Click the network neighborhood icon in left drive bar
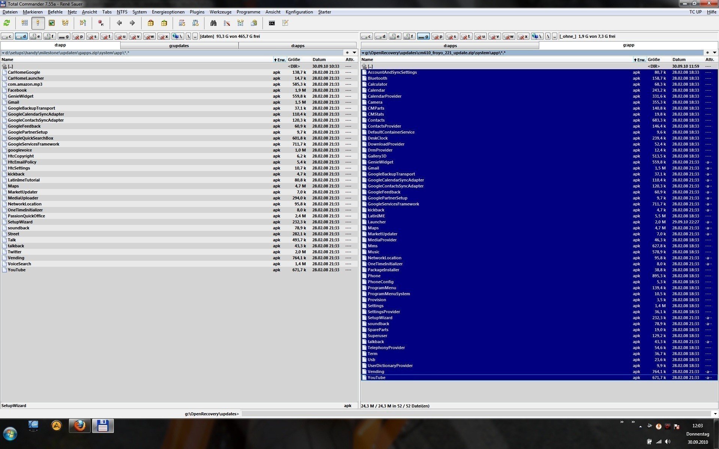Image resolution: width=719 pixels, height=449 pixels. 178,36
